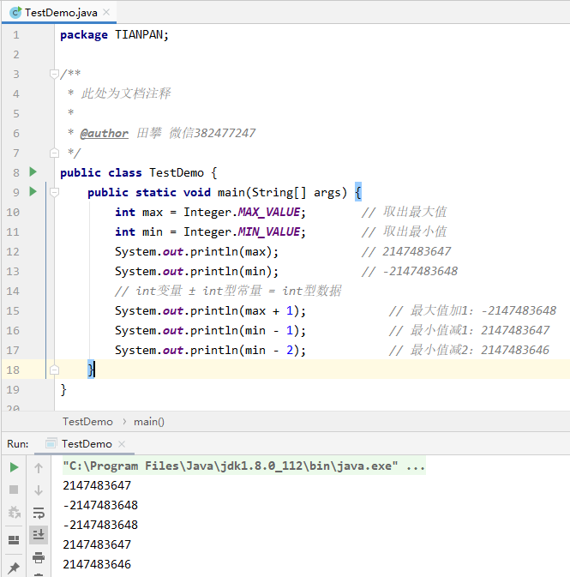Rerun TestDemo with the green play button
Viewport: 570px width, 577px height.
[14, 467]
